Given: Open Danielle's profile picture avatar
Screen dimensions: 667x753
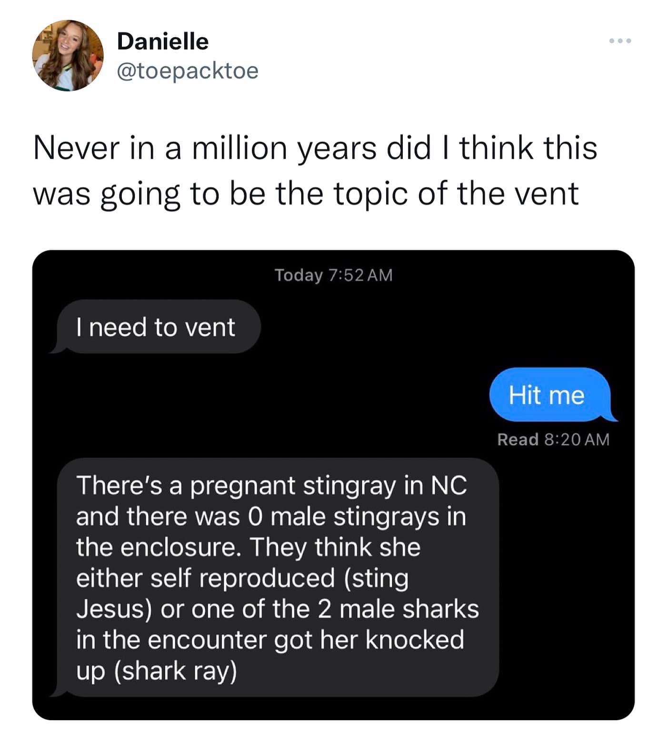Looking at the screenshot, I should [68, 55].
